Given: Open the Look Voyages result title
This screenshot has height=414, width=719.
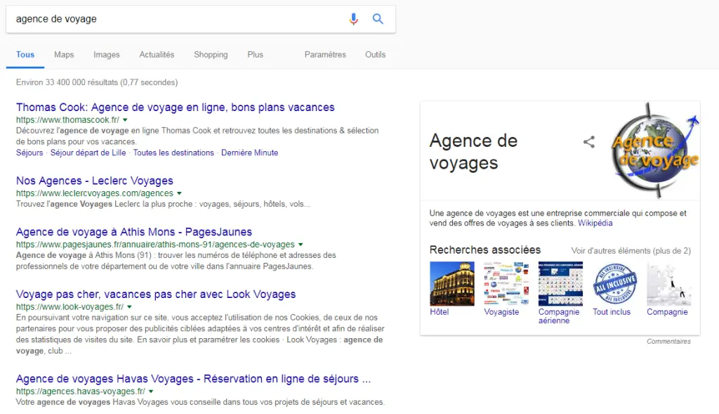Looking at the screenshot, I should point(156,295).
